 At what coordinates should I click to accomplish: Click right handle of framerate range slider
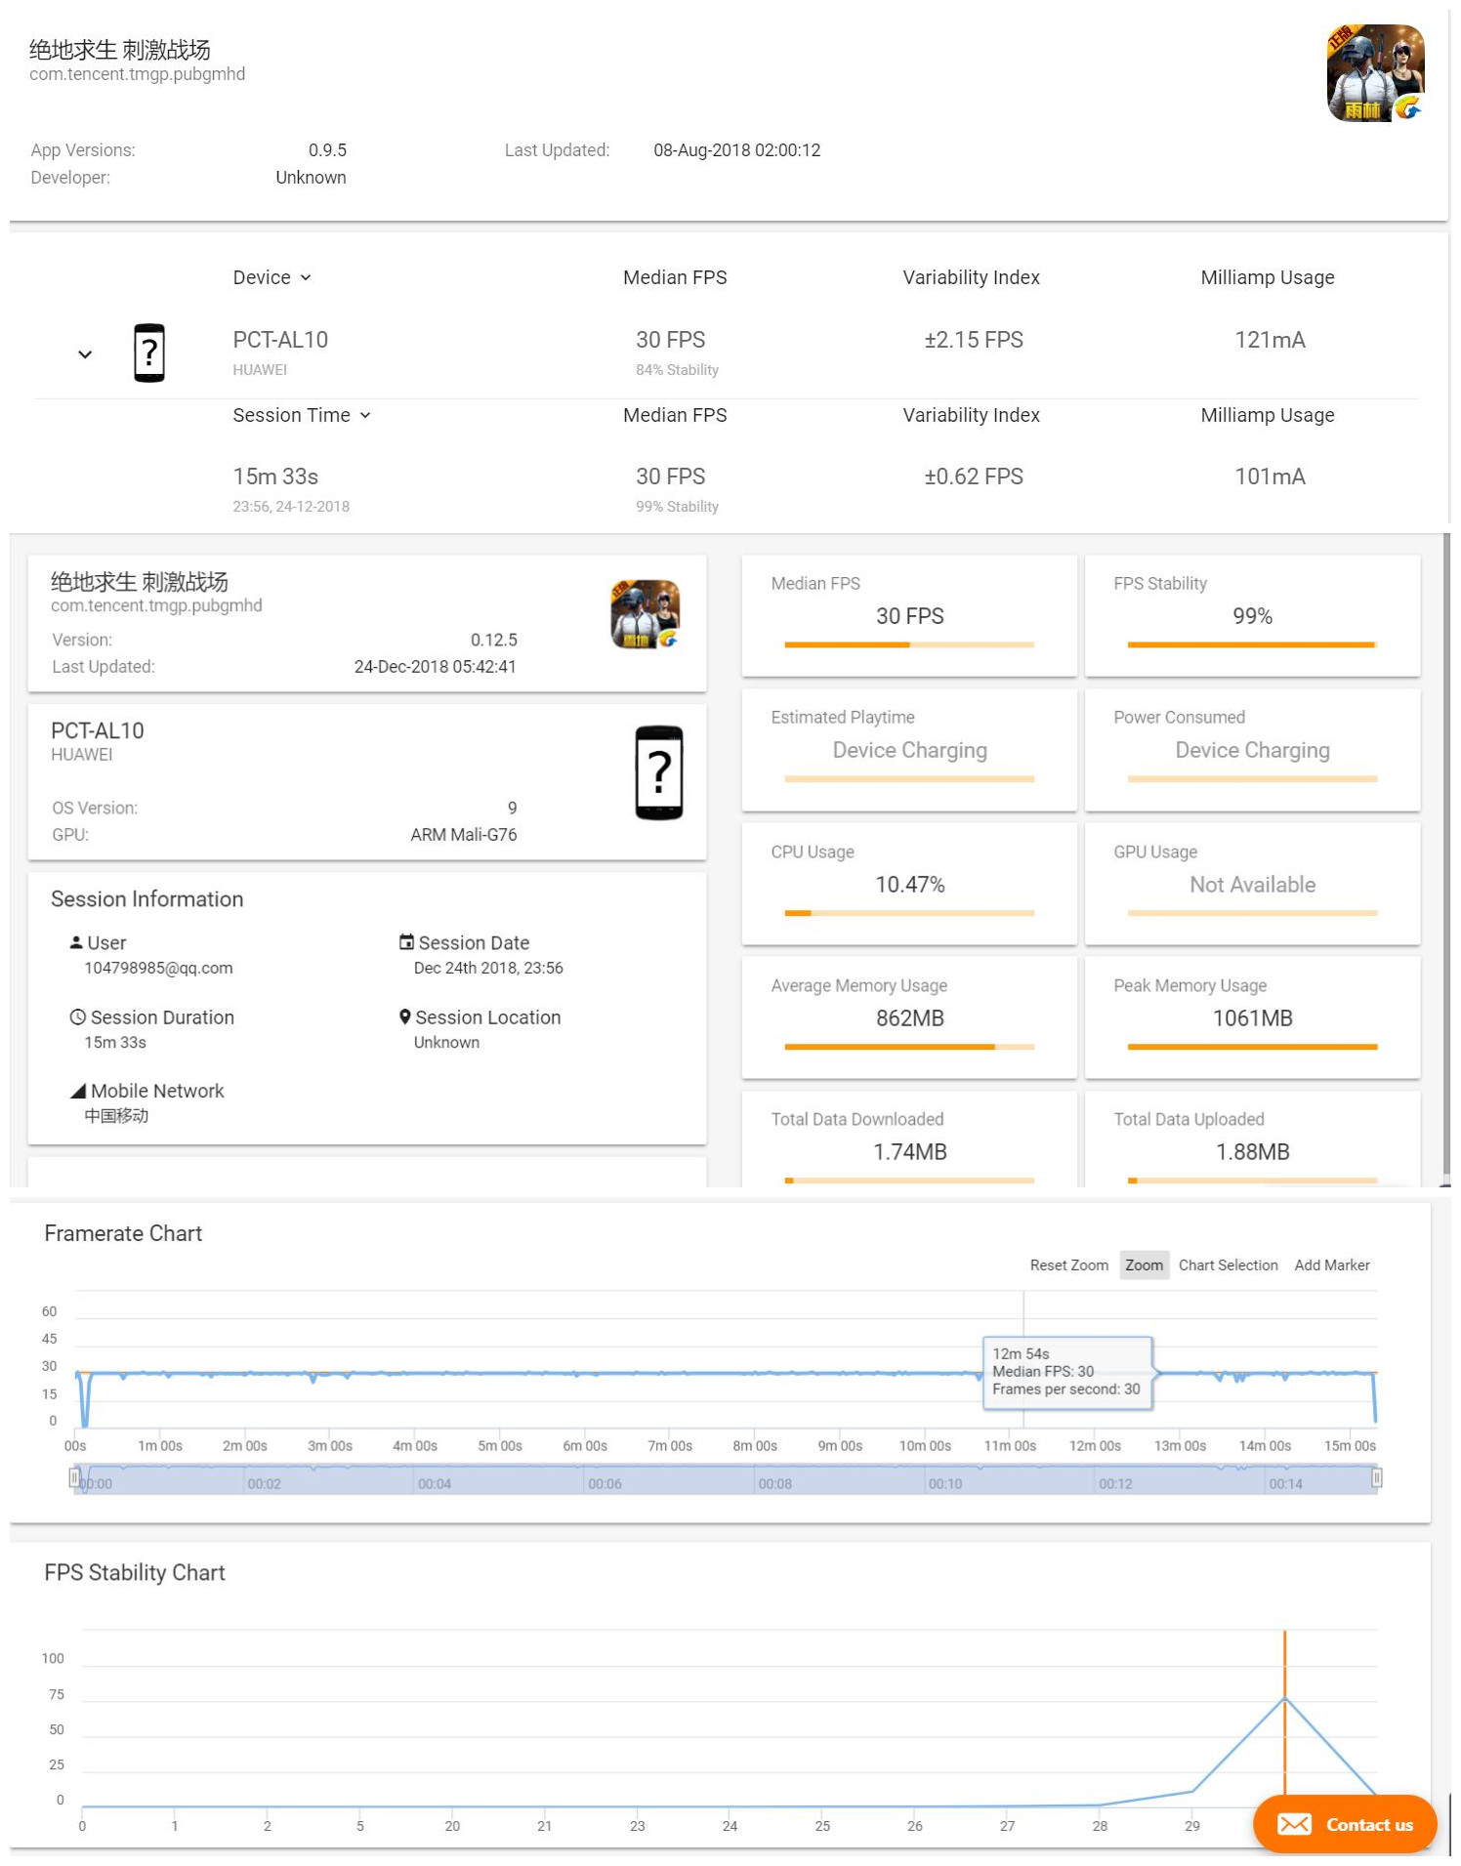click(1376, 1478)
